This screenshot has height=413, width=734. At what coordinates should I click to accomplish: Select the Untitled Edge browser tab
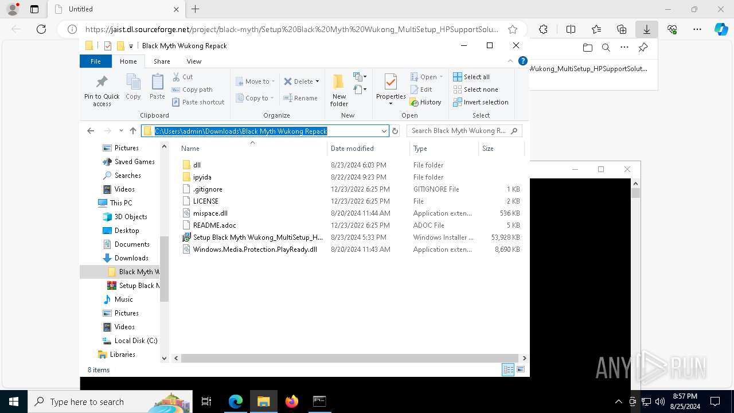115,9
